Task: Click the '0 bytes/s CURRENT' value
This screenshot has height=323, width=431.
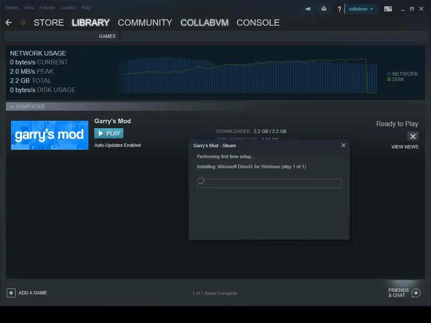Action: 39,62
